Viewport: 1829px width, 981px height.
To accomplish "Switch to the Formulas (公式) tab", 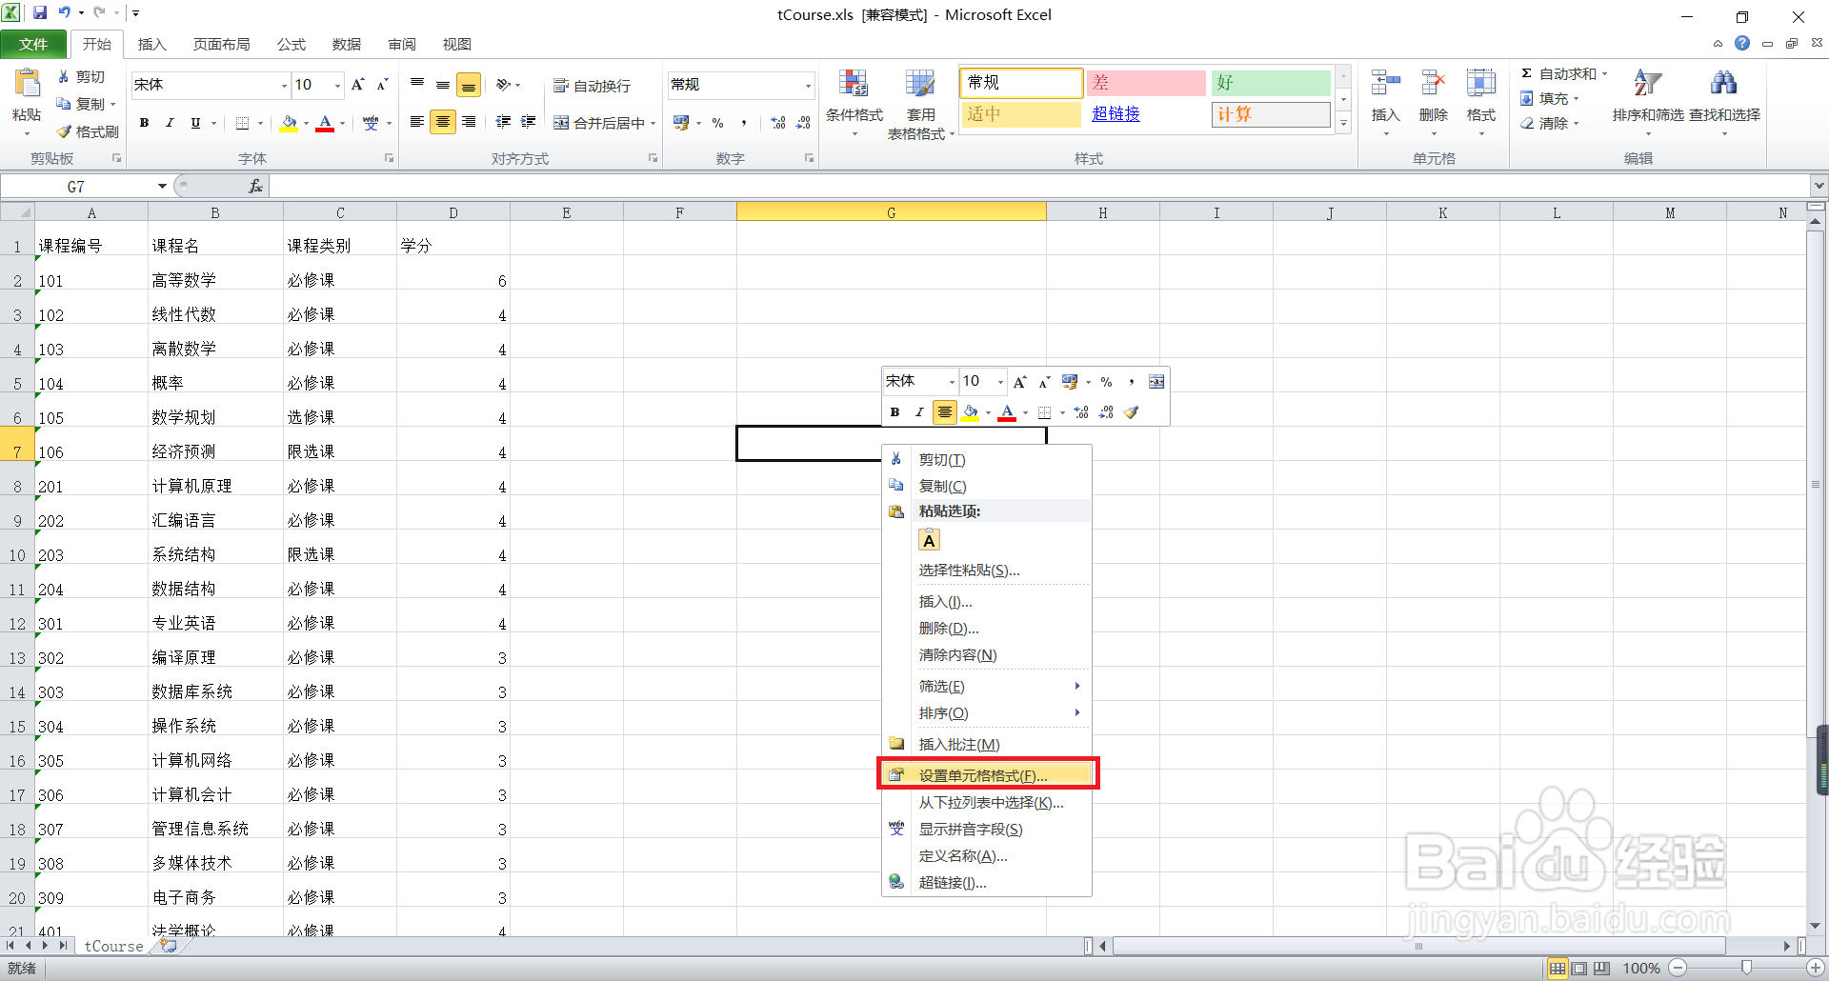I will click(x=291, y=44).
